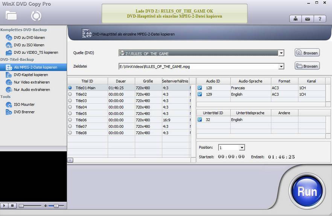This screenshot has width=332, height=216.
Task: Play the preview video
Action: tap(4, 205)
